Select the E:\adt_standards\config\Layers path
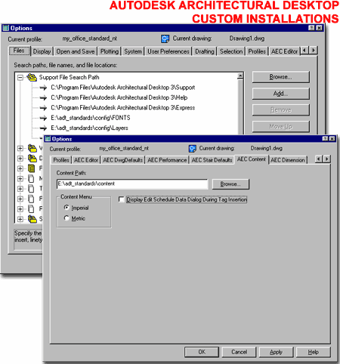 [x=89, y=128]
